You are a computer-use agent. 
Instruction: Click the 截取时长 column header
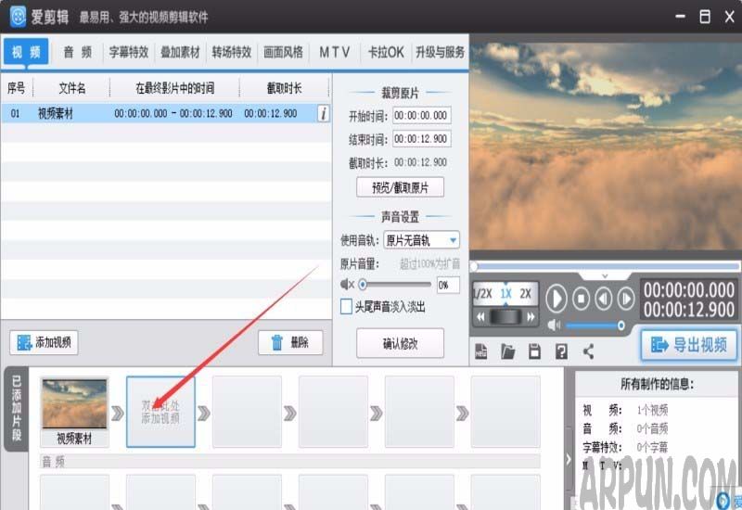284,88
